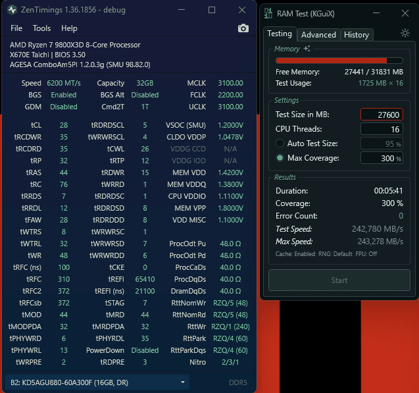This screenshot has width=419, height=393.
Task: Minimize the ZenTimings window
Action: coord(182,10)
